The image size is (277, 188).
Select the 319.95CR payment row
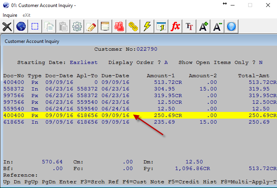(x=140, y=96)
